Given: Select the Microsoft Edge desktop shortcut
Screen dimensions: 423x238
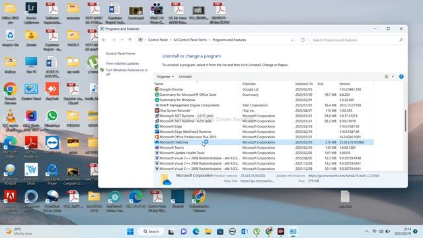Looking at the screenshot, I should [11, 147].
